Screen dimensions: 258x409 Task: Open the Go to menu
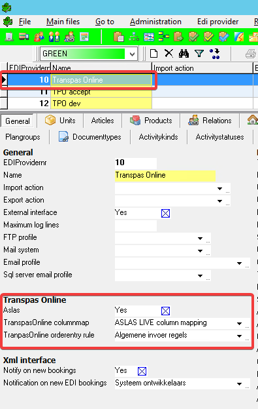tap(105, 22)
